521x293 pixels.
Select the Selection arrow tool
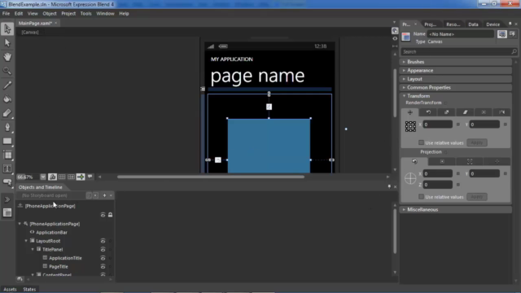point(7,29)
